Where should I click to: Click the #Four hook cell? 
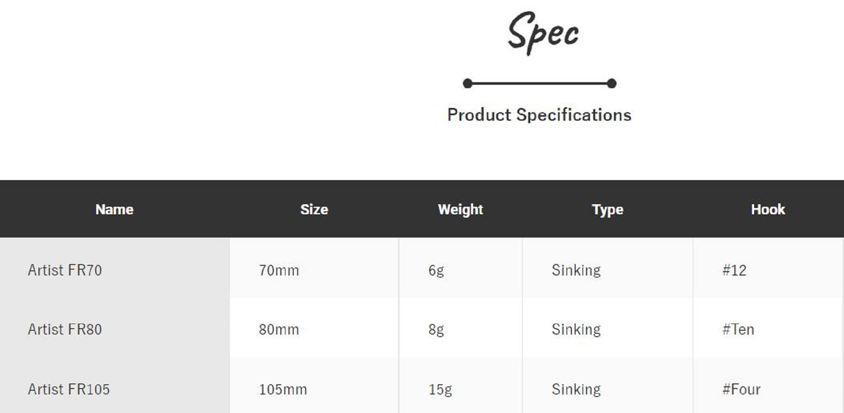point(741,389)
